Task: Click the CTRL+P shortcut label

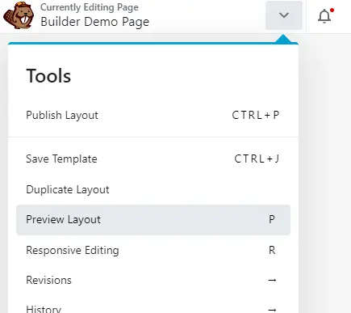Action: pyautogui.click(x=256, y=115)
